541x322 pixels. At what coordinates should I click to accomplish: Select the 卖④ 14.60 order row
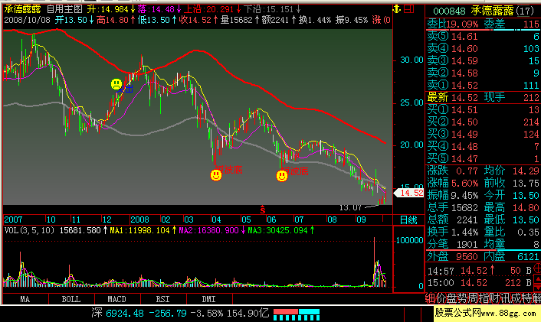pyautogui.click(x=483, y=48)
